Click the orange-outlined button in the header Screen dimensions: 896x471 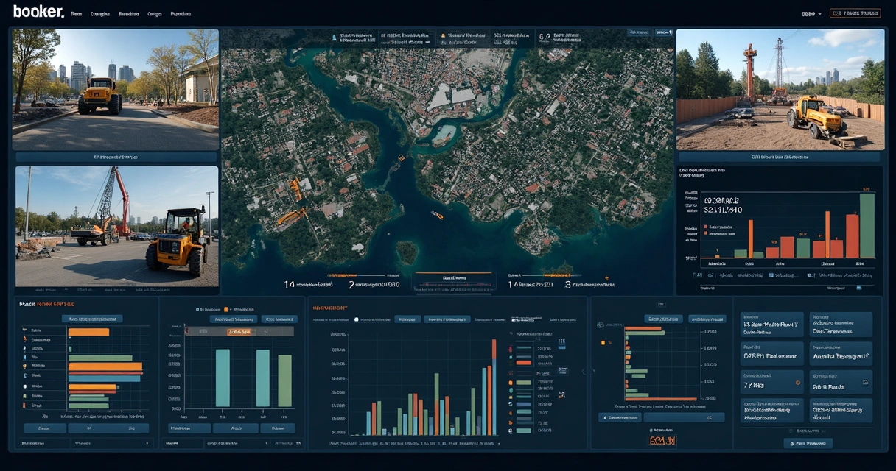click(855, 13)
